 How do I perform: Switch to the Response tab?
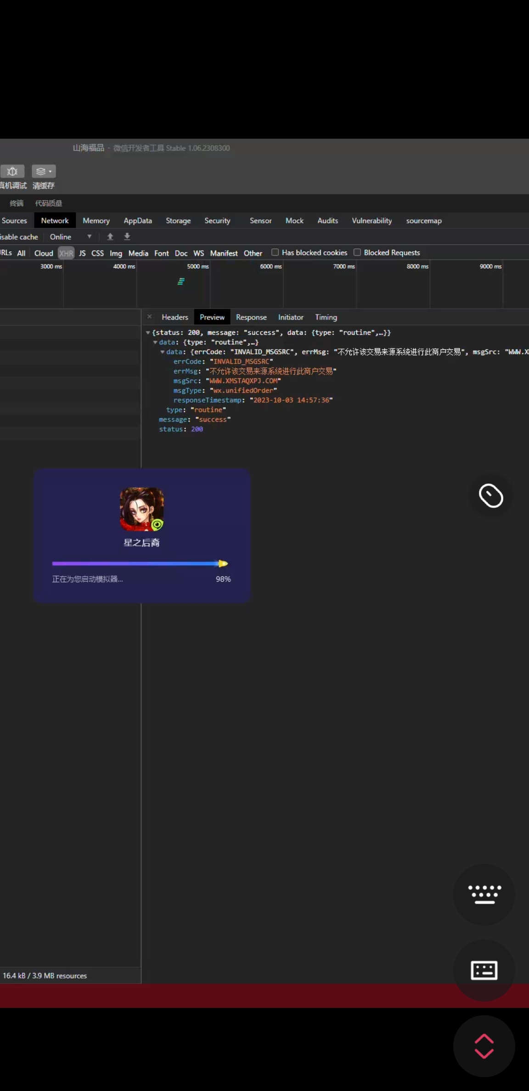pos(251,317)
